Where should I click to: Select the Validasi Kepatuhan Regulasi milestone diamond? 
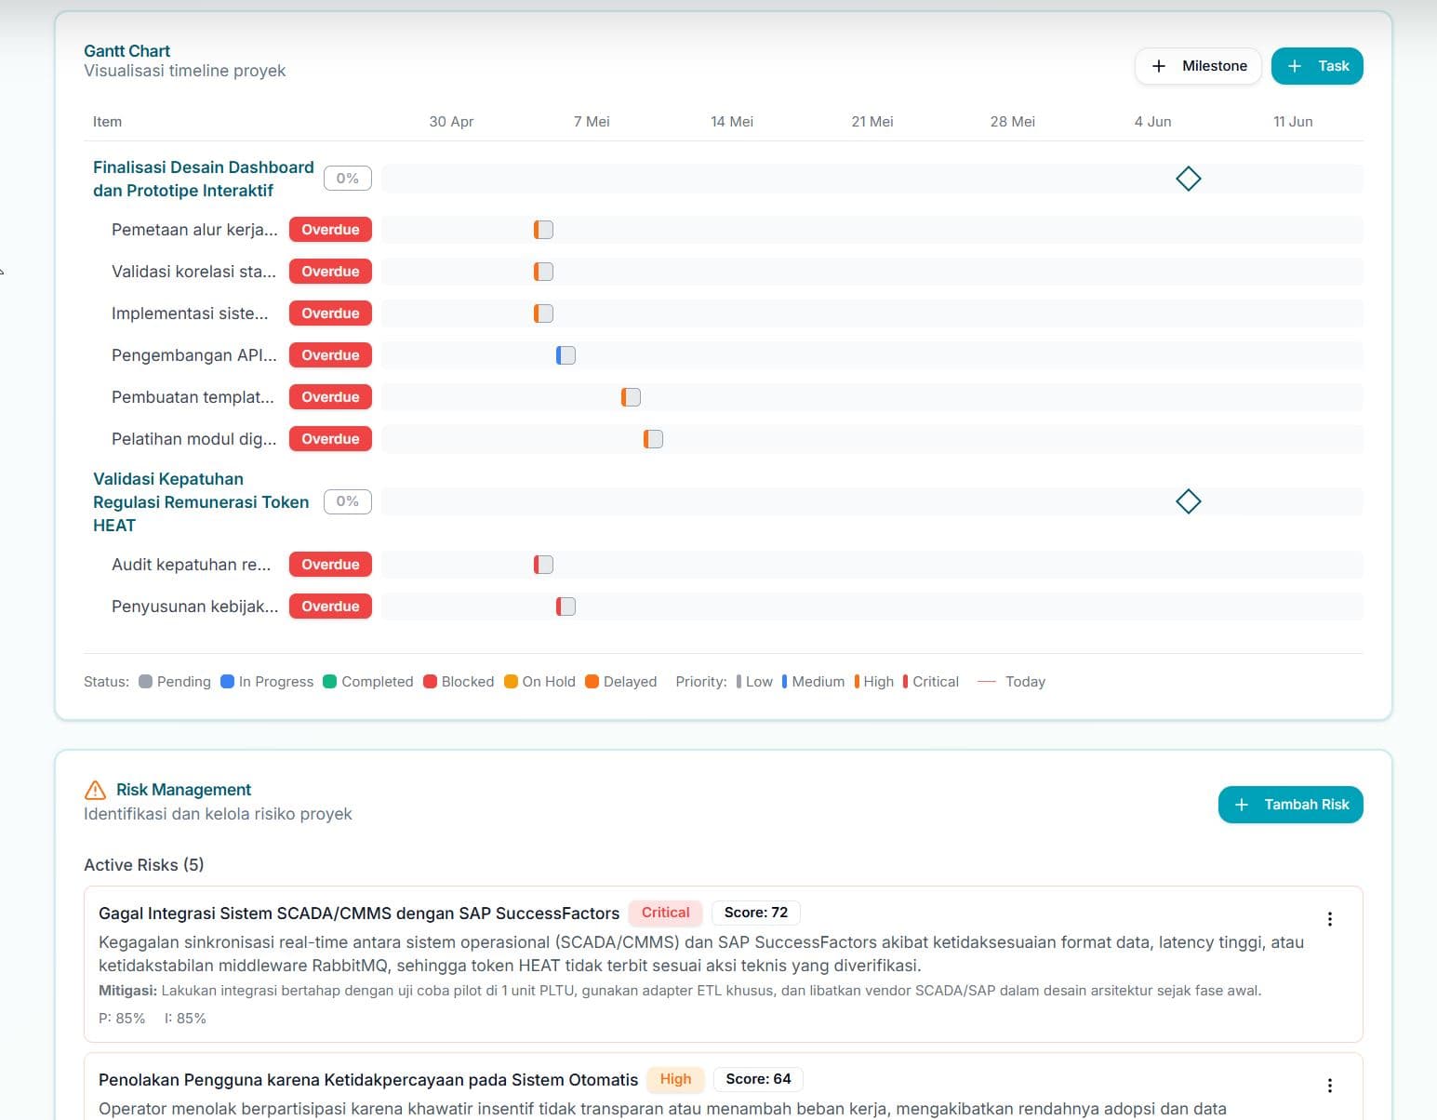tap(1189, 501)
